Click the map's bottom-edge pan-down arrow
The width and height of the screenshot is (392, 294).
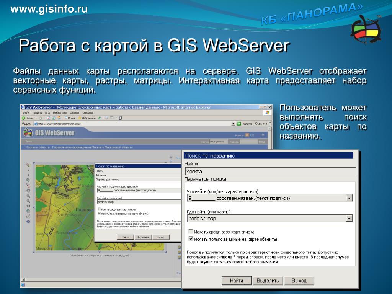point(99,252)
